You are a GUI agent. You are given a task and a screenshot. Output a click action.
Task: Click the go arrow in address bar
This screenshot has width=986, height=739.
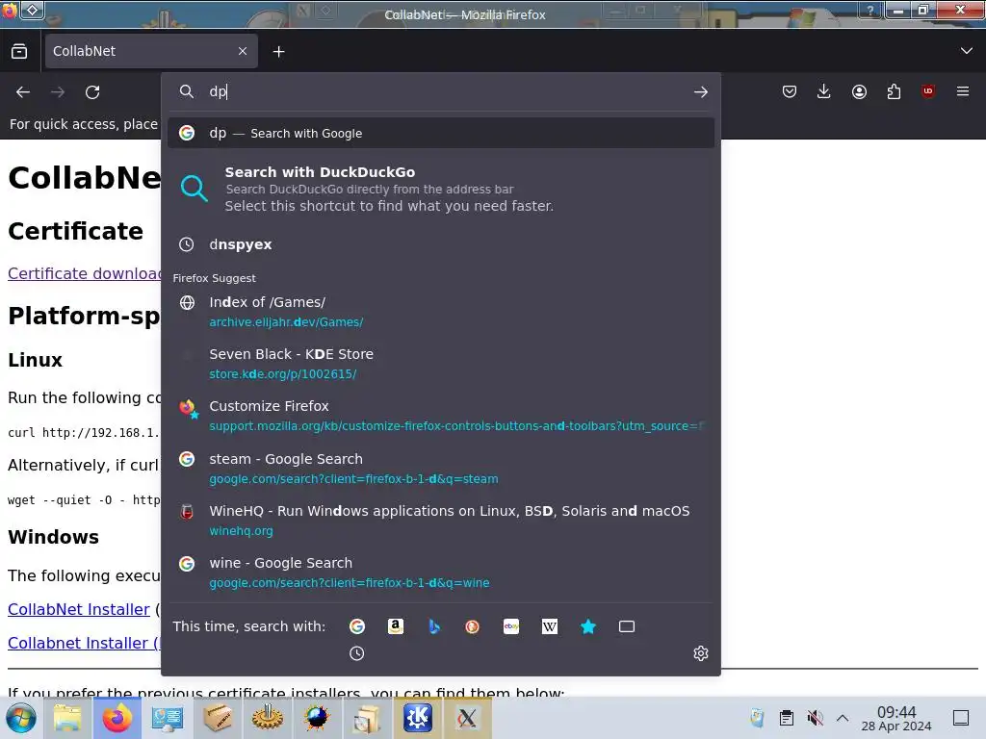[701, 91]
